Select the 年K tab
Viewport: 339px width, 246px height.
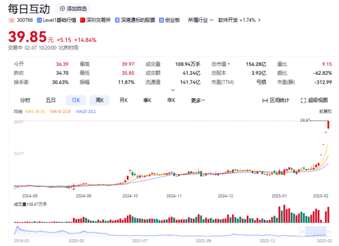tap(171, 100)
